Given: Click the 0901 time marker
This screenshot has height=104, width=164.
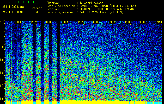Looking at the screenshot, I should point(18,23).
